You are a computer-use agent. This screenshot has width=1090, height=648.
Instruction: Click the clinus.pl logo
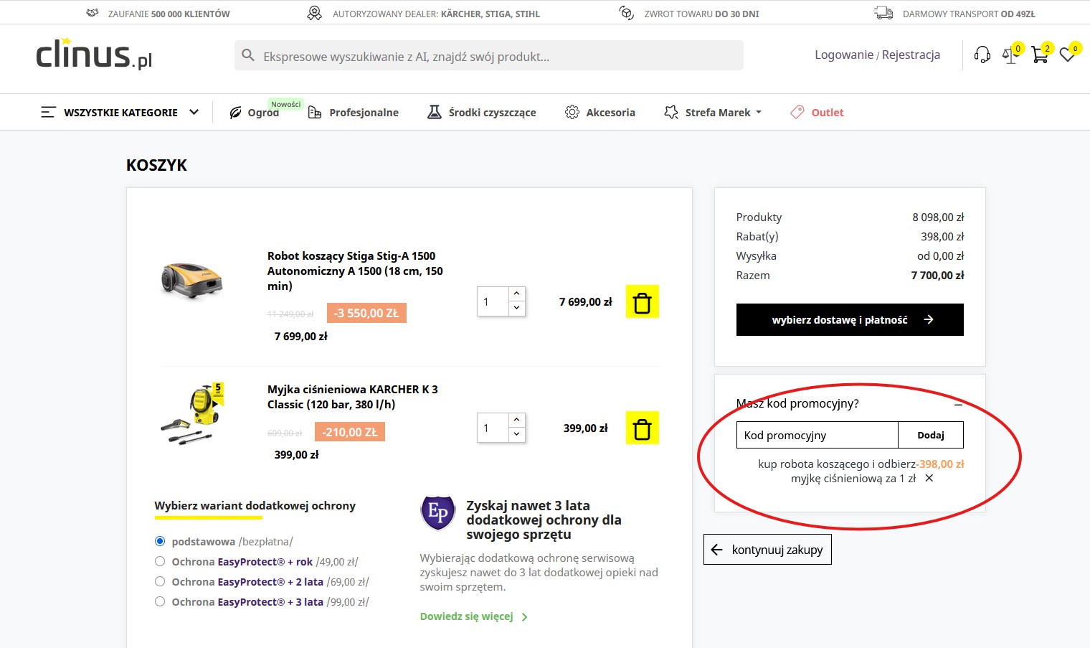click(94, 54)
